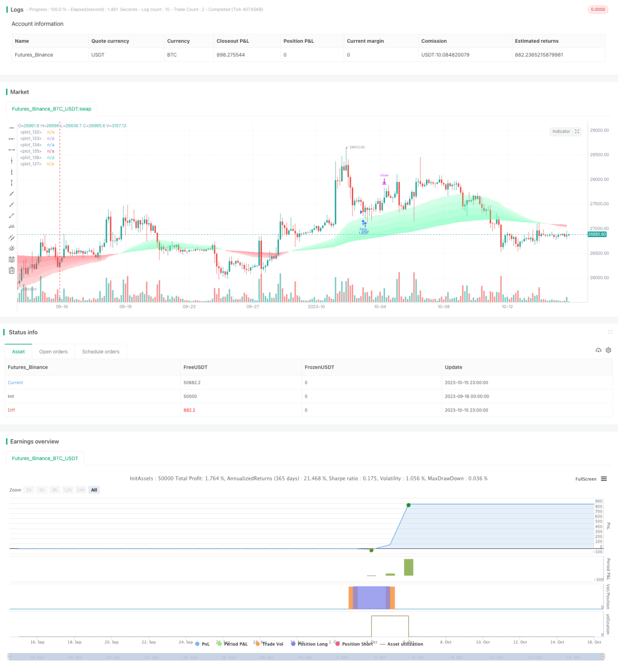Delete all drawings with trash icon
The height and width of the screenshot is (670, 618).
[x=11, y=270]
